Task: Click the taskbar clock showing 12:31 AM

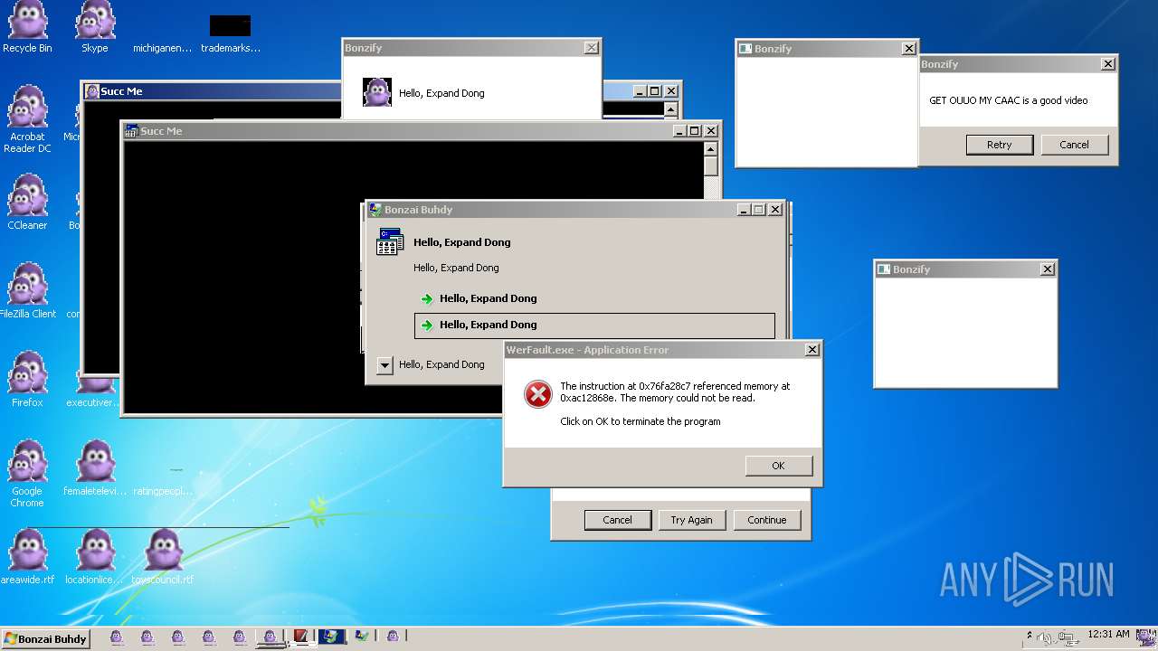Action: tap(1108, 635)
